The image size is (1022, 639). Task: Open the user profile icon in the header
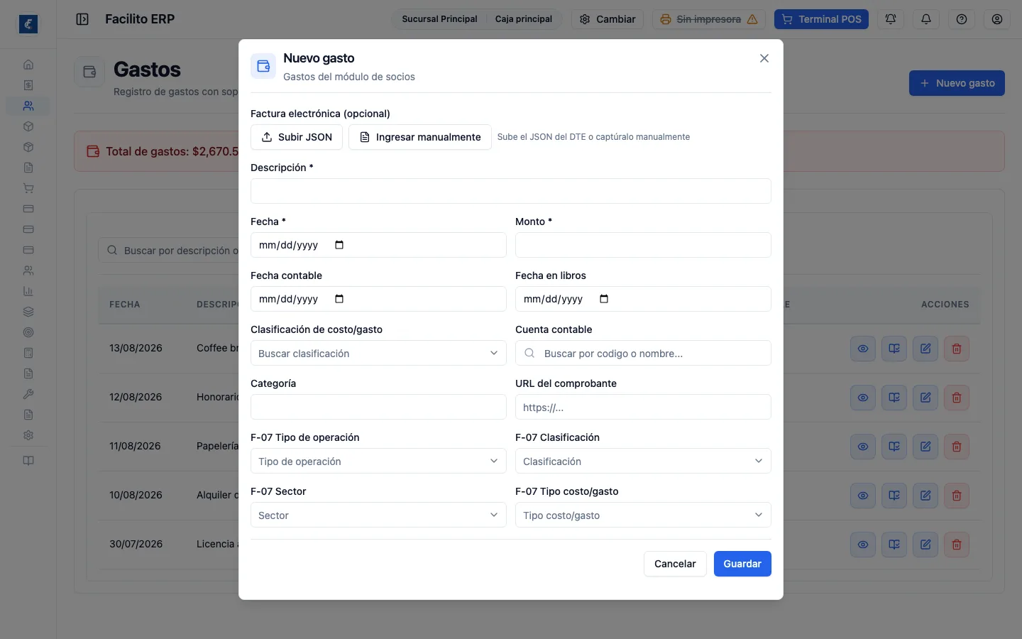(x=997, y=19)
